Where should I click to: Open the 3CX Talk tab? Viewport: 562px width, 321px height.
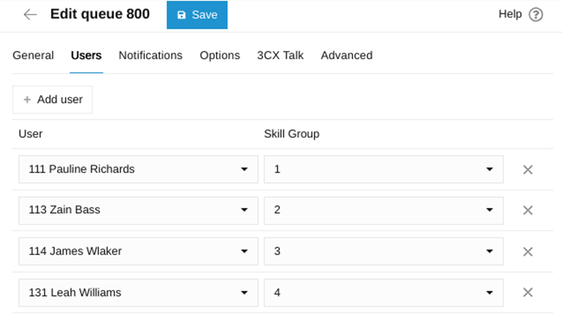[x=280, y=55]
